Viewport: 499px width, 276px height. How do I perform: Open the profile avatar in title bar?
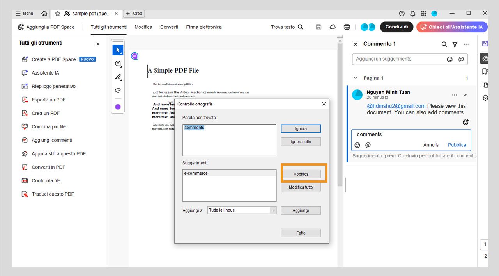(434, 13)
